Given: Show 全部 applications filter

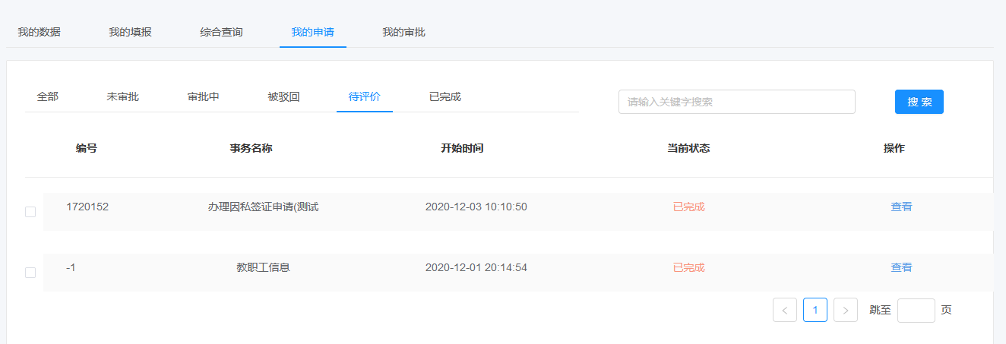Looking at the screenshot, I should [x=48, y=96].
